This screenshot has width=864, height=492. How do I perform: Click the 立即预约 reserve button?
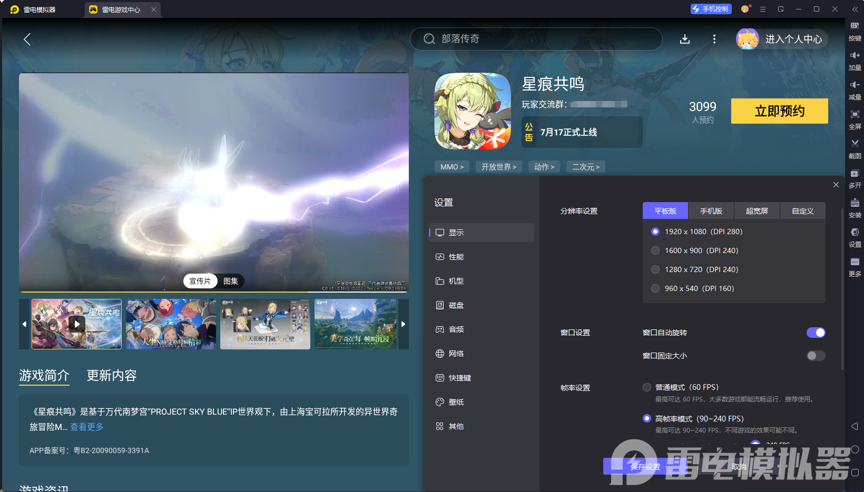pyautogui.click(x=780, y=111)
